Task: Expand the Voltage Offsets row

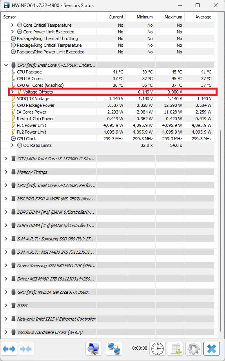Action: pos(13,92)
